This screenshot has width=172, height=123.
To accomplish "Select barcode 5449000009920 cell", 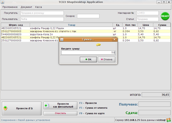I will 16,34.
